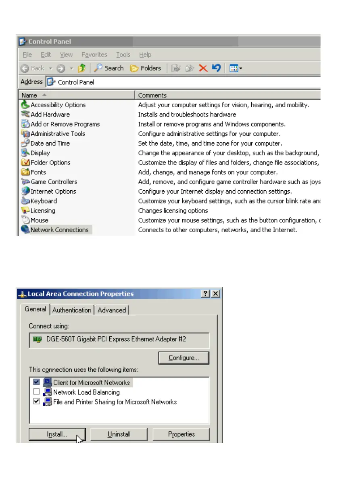The image size is (338, 479).
Task: Click the Control Panel address bar field
Action: [183, 82]
